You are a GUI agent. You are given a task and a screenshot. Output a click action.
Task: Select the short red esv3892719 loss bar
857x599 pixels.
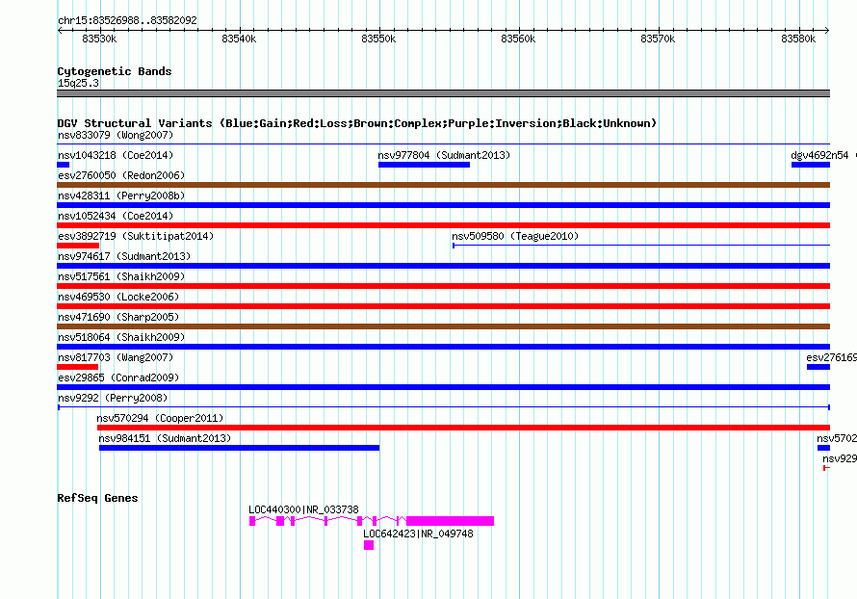point(78,246)
